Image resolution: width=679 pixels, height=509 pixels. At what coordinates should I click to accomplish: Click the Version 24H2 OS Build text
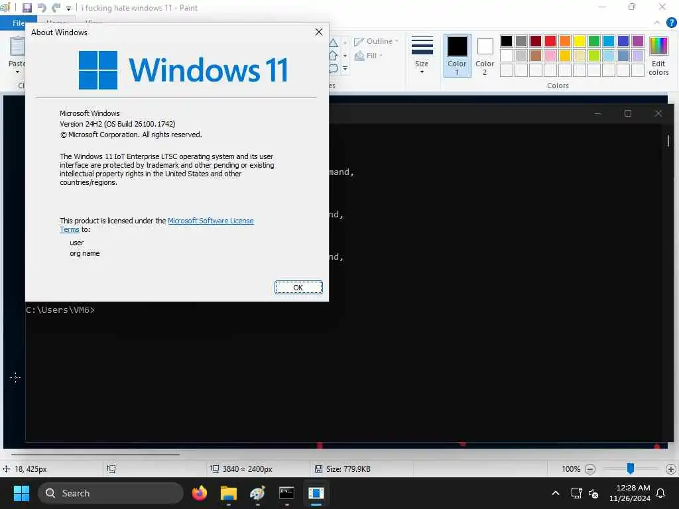click(117, 124)
